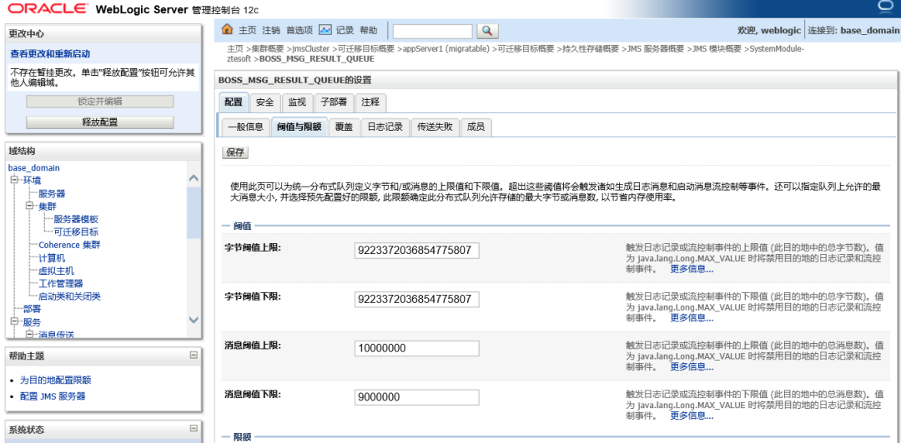The height and width of the screenshot is (443, 901).
Task: Click the Record chart icon
Action: (x=326, y=30)
